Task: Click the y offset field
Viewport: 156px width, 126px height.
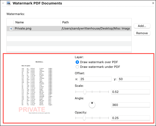Action: pyautogui.click(x=134, y=79)
